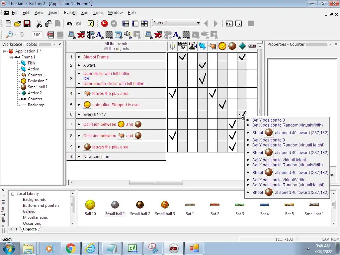This screenshot has height=255, width=340.
Task: Switch to the Objects library tab
Action: point(30,229)
